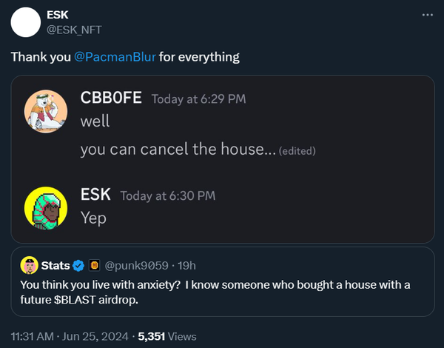Open the 5,351 Views count

click(x=172, y=336)
